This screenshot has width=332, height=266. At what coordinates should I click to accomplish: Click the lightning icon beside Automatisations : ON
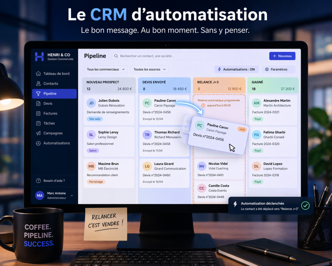pyautogui.click(x=219, y=70)
